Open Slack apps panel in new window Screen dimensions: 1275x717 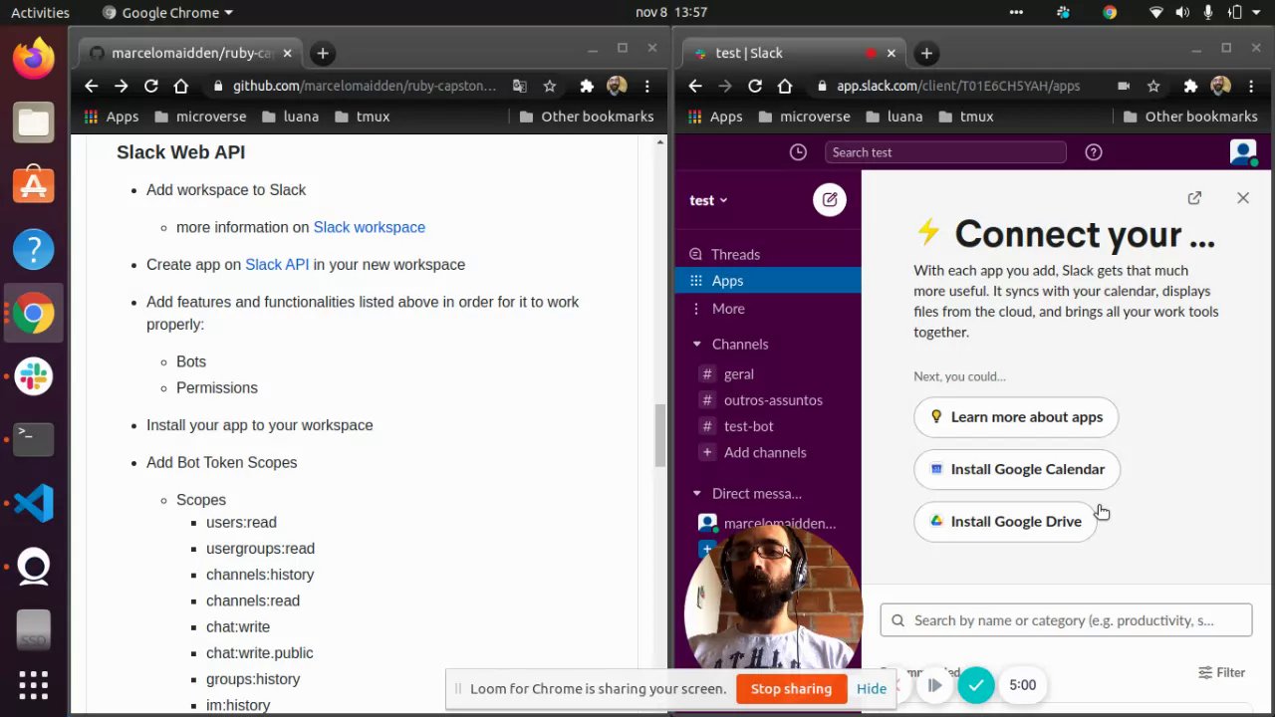pos(1194,198)
